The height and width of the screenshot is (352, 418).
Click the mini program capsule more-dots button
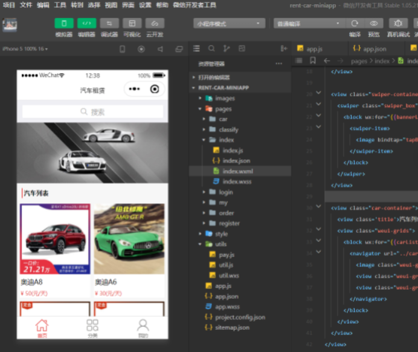pos(135,90)
